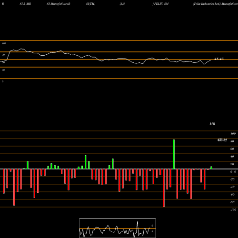Click the 30 label on RSI axis

point(3,70)
